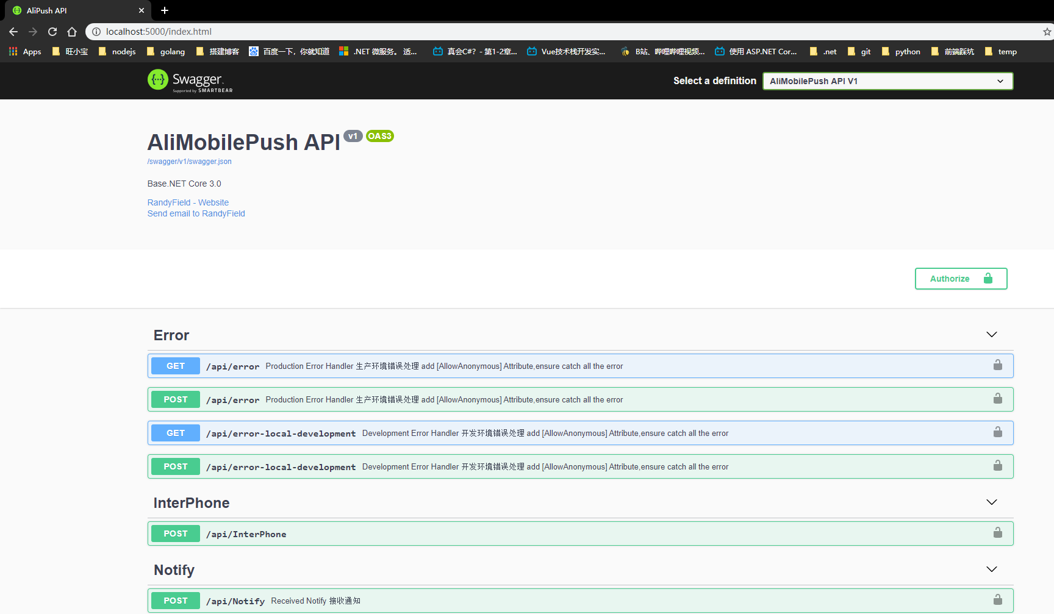Click the address bar URL field
This screenshot has height=614, width=1054.
point(567,32)
